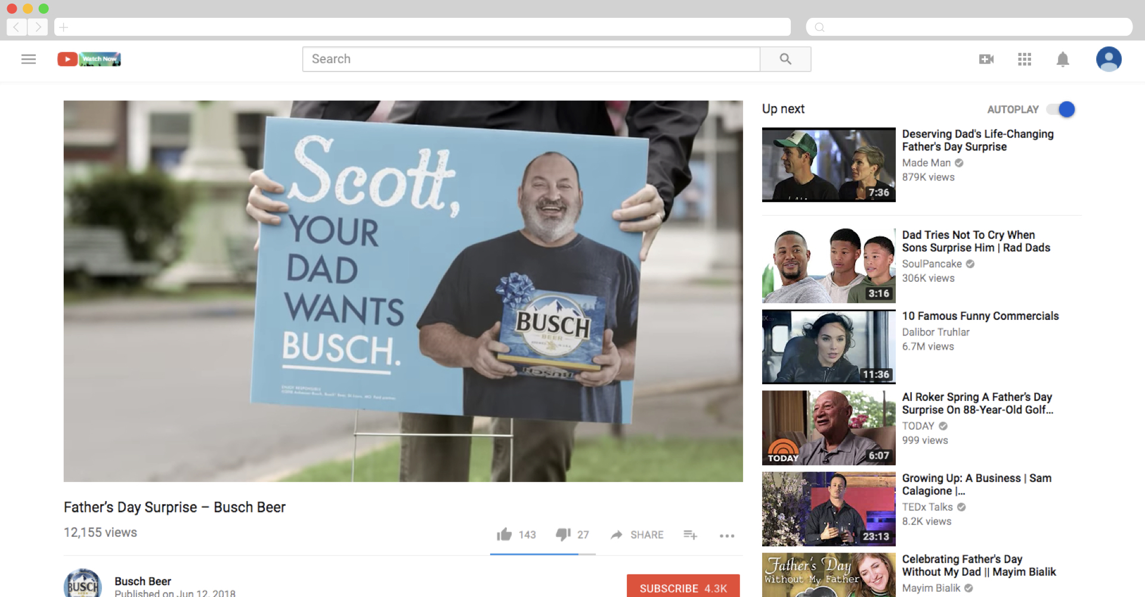Add video to a playlist
The width and height of the screenshot is (1145, 597).
[x=690, y=535]
